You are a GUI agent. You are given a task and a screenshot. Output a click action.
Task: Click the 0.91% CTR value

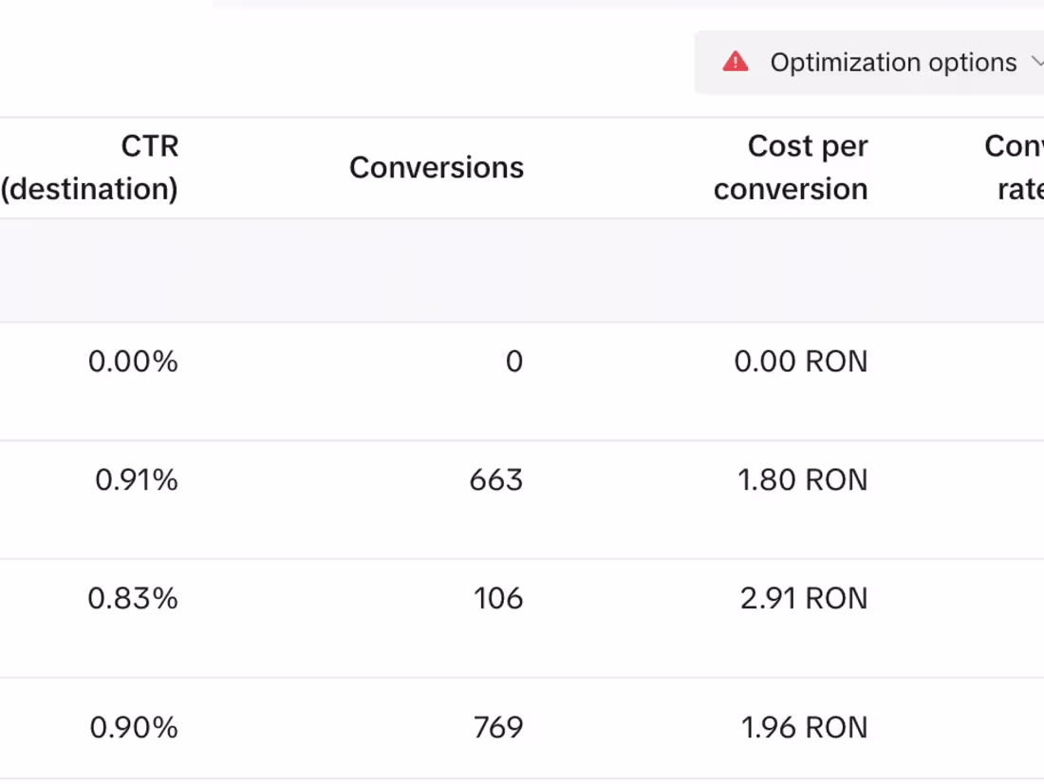tap(136, 480)
